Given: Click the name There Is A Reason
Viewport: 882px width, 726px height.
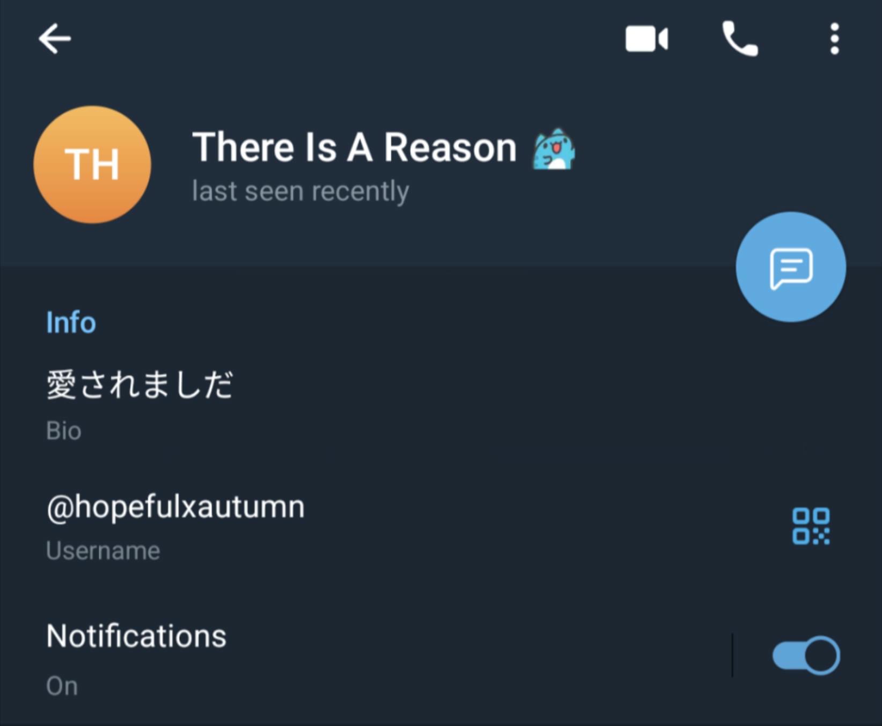Looking at the screenshot, I should 354,148.
